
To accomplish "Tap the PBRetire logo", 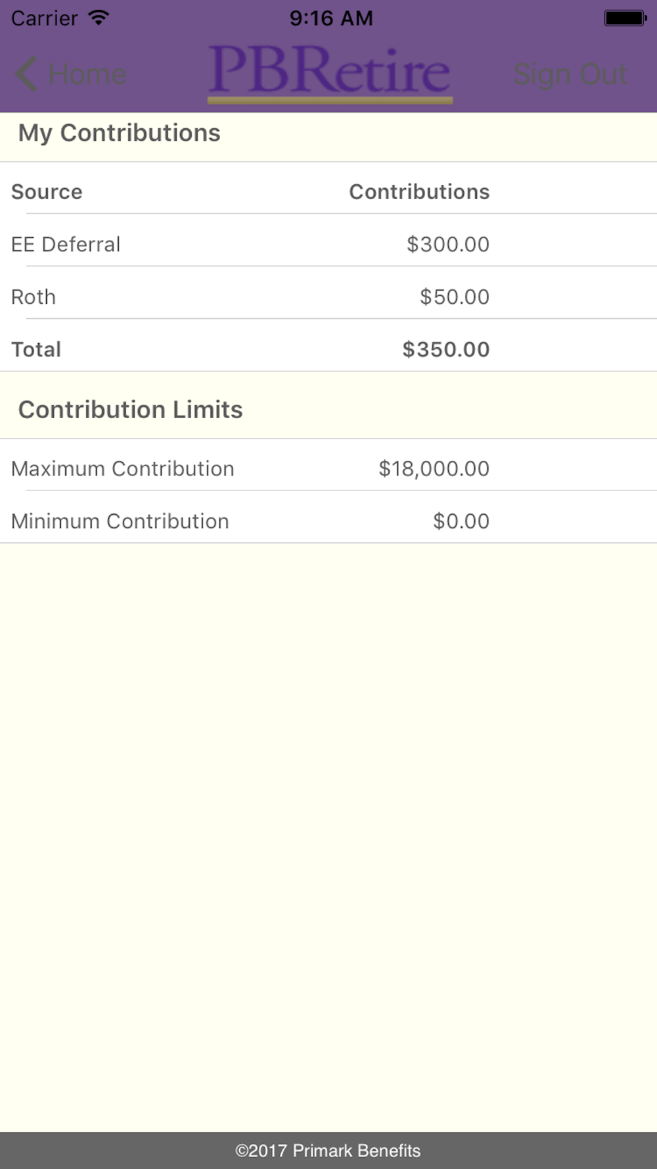I will (x=330, y=74).
